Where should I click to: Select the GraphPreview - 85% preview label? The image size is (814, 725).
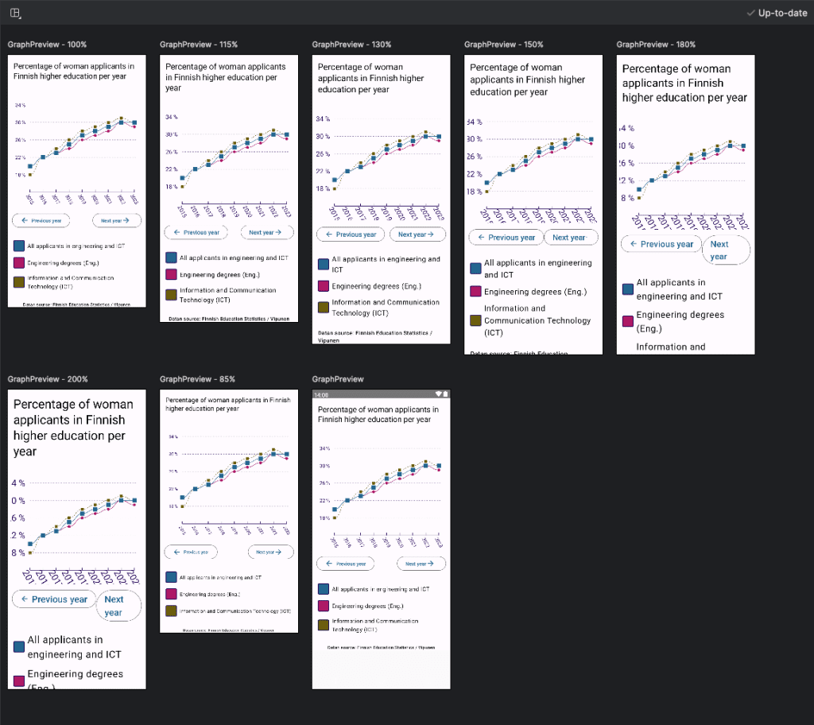[197, 379]
